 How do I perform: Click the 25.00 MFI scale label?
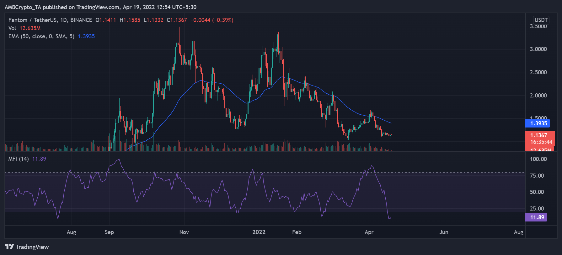537,209
